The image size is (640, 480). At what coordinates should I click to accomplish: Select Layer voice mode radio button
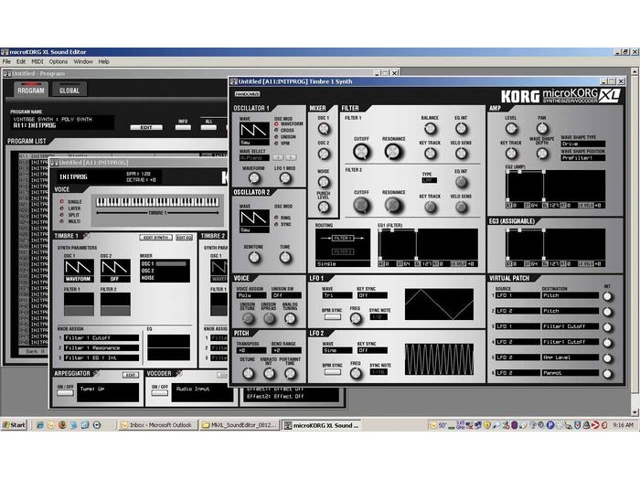[x=62, y=208]
